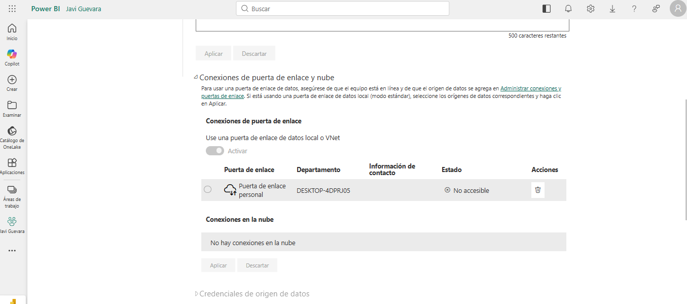The image size is (687, 304).
Task: Open the help question mark icon
Action: coord(634,9)
